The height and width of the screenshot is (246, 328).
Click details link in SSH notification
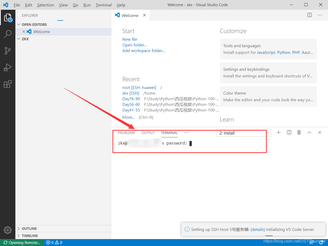point(258,229)
